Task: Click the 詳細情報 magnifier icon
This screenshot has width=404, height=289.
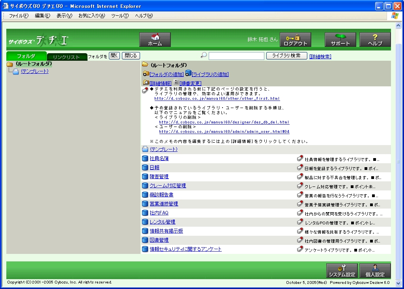Action: tap(146, 83)
